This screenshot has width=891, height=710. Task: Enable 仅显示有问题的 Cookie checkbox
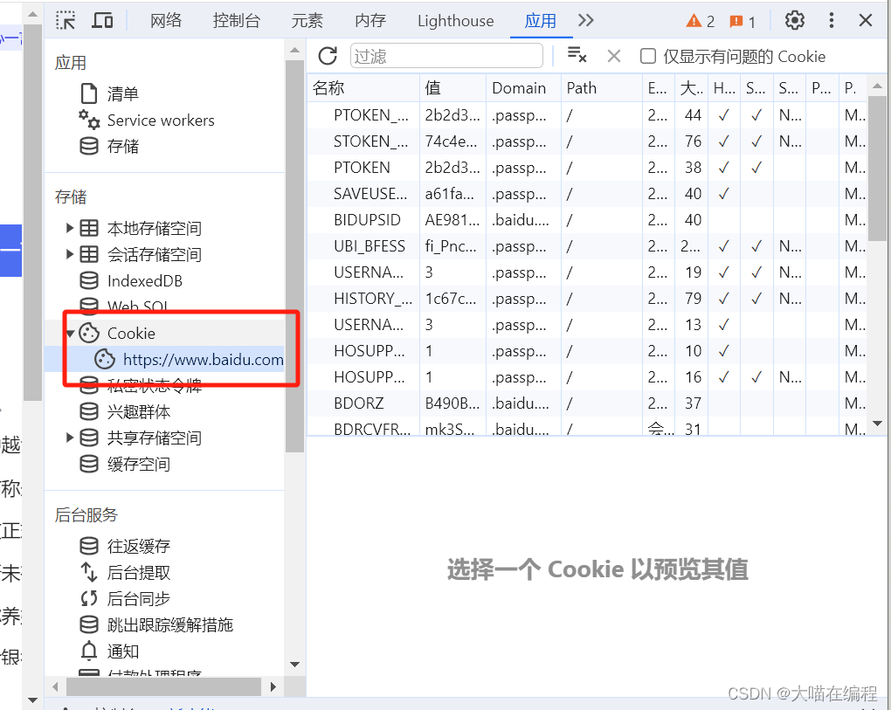[647, 56]
